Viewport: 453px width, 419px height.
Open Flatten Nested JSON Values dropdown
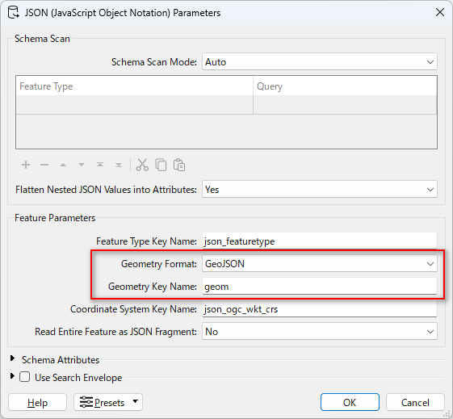[320, 190]
